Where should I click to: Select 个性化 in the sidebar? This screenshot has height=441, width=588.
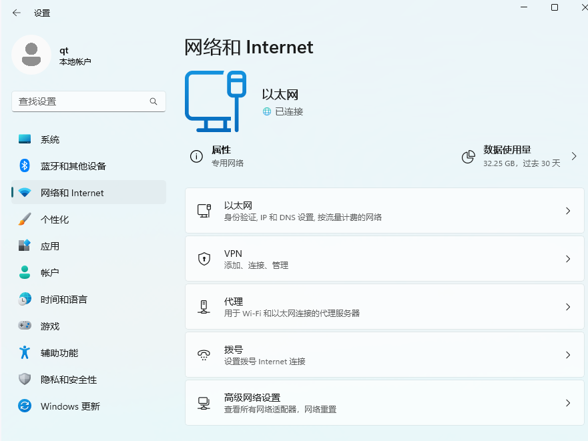click(89, 219)
